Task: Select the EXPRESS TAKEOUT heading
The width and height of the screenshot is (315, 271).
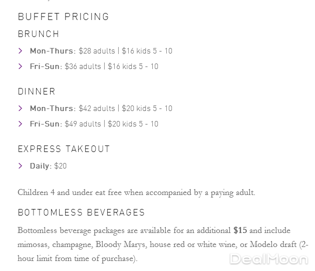Action: (x=64, y=149)
